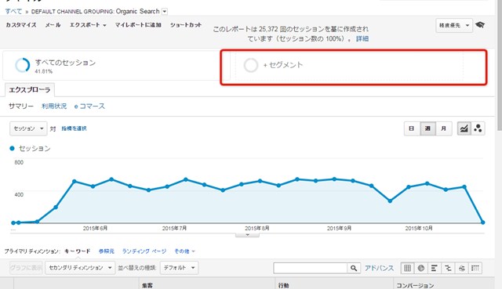The height and width of the screenshot is (289, 502).
Task: Select pivot table view icon
Action: coord(475,268)
